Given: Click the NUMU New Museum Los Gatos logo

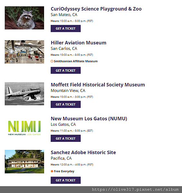Looking at the screenshot, I should click(24, 128).
